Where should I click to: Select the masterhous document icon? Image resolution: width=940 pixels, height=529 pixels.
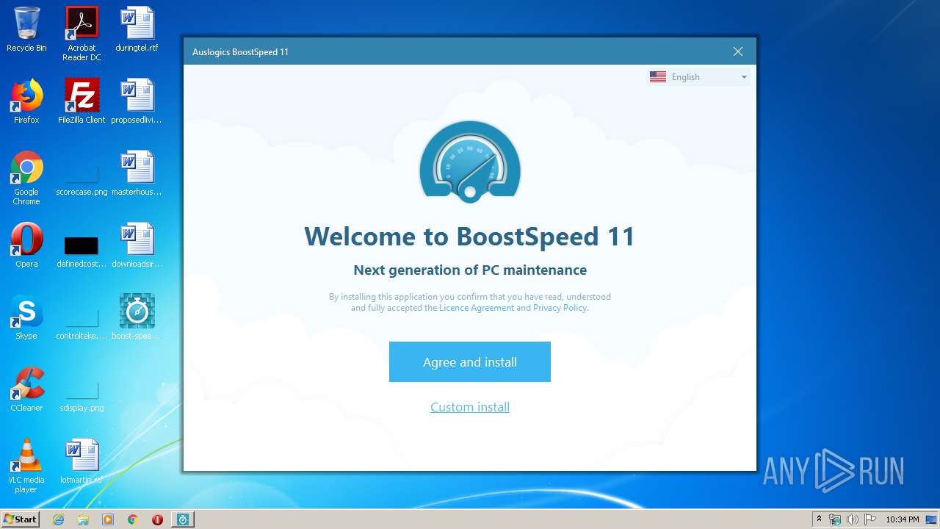click(137, 173)
